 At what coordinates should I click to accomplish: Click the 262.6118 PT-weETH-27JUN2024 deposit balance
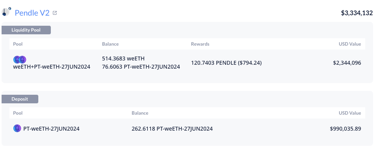172,129
